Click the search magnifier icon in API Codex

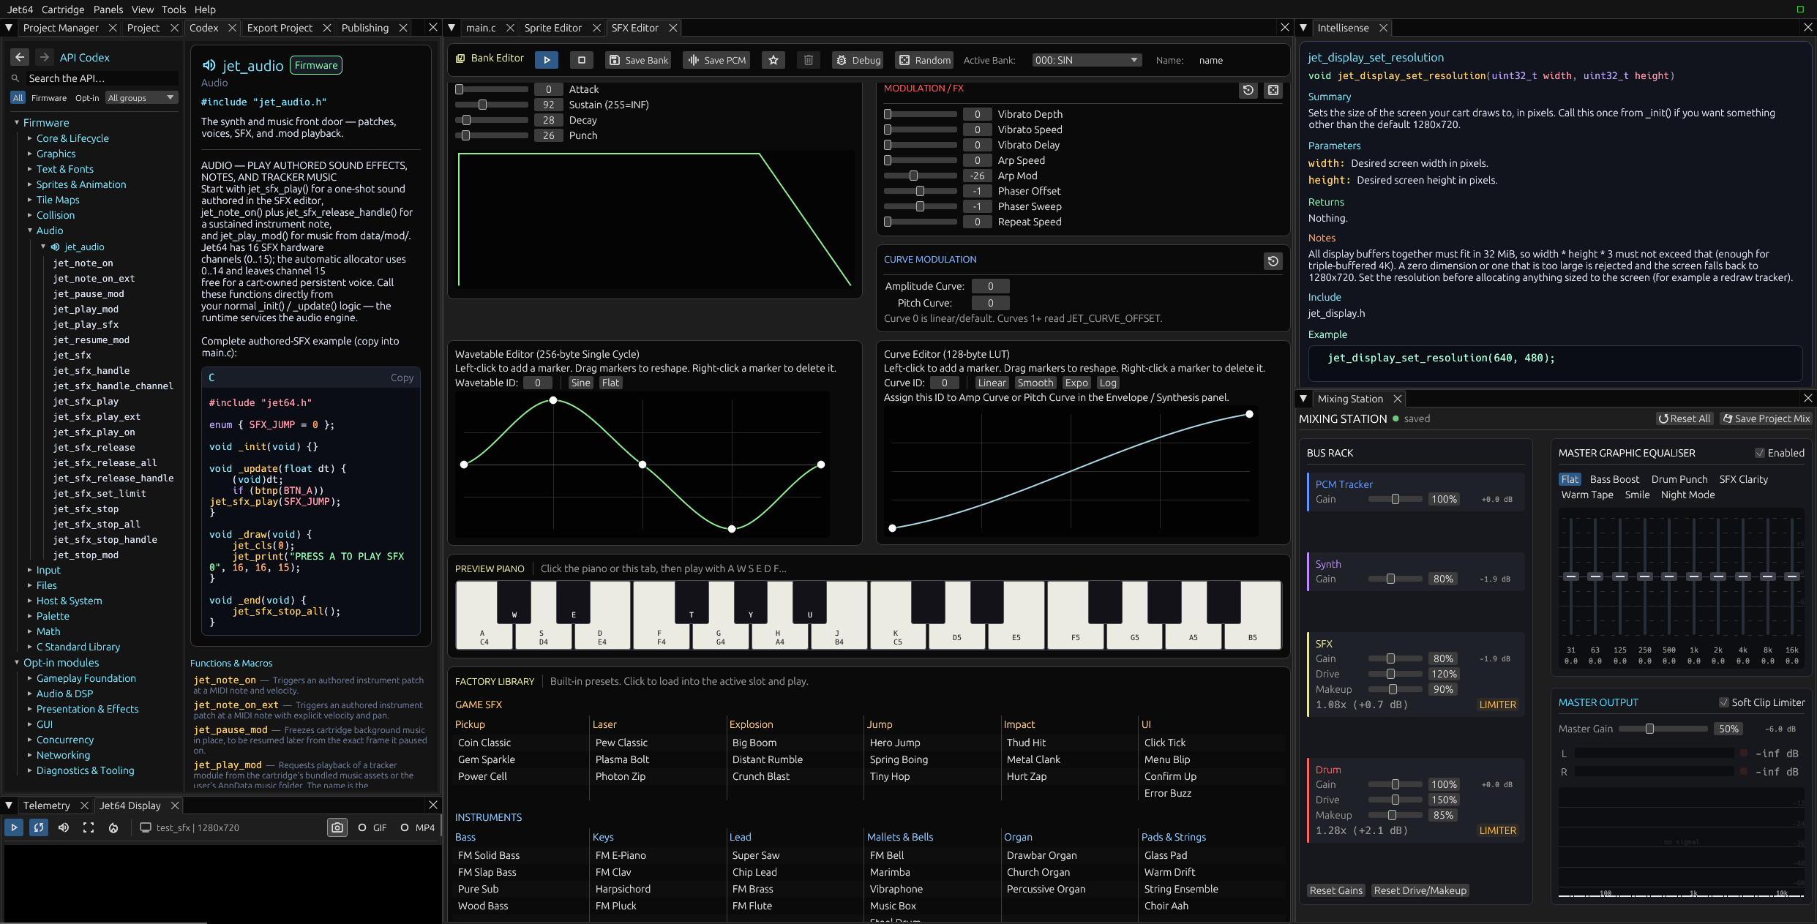pyautogui.click(x=15, y=78)
